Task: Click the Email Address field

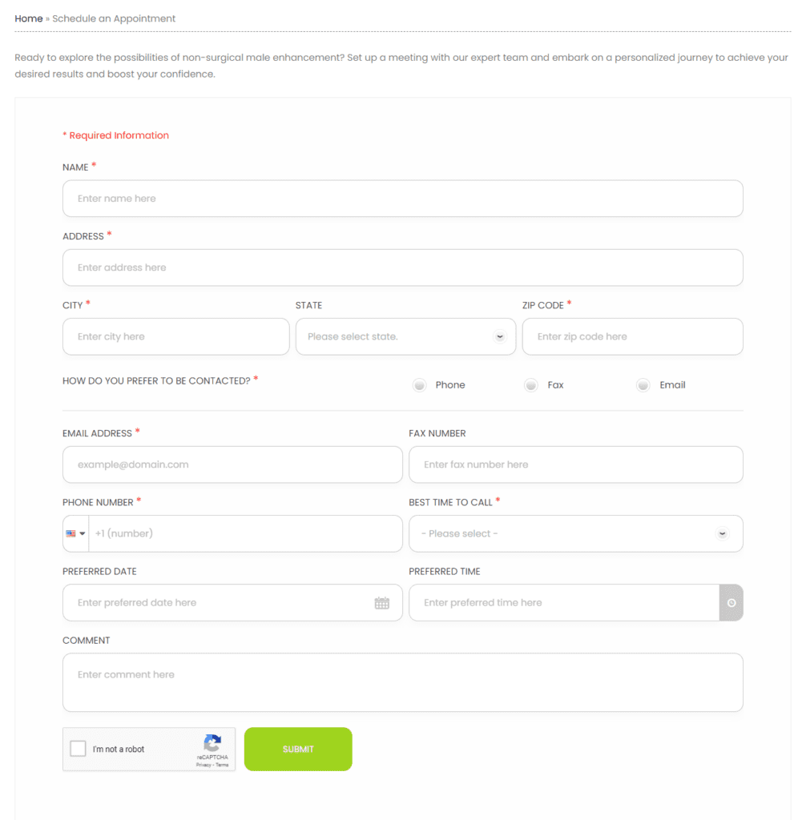Action: (x=232, y=464)
